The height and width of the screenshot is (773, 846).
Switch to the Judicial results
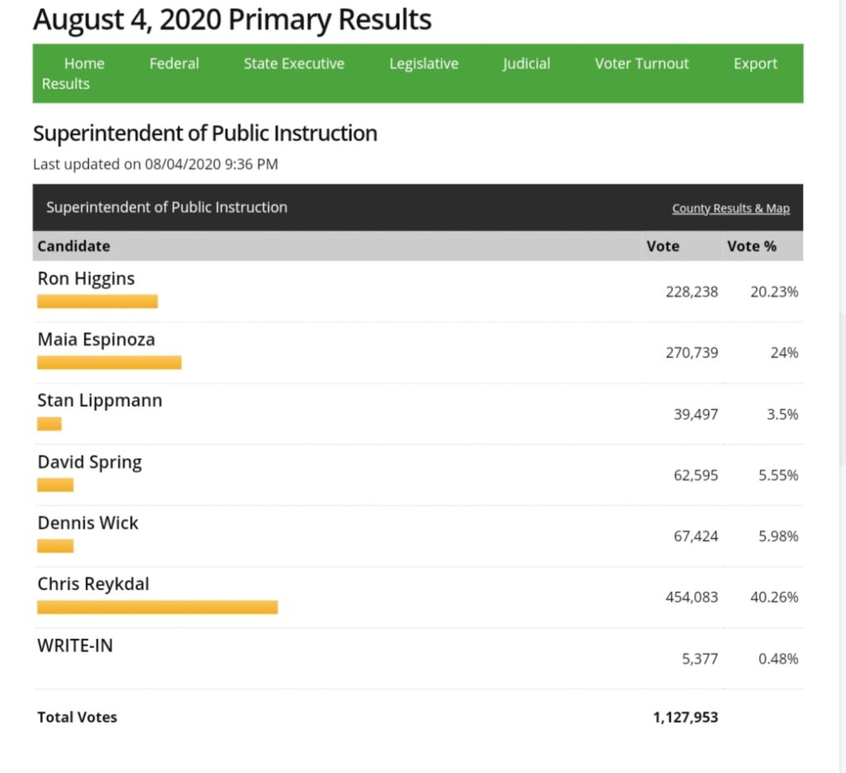click(526, 64)
